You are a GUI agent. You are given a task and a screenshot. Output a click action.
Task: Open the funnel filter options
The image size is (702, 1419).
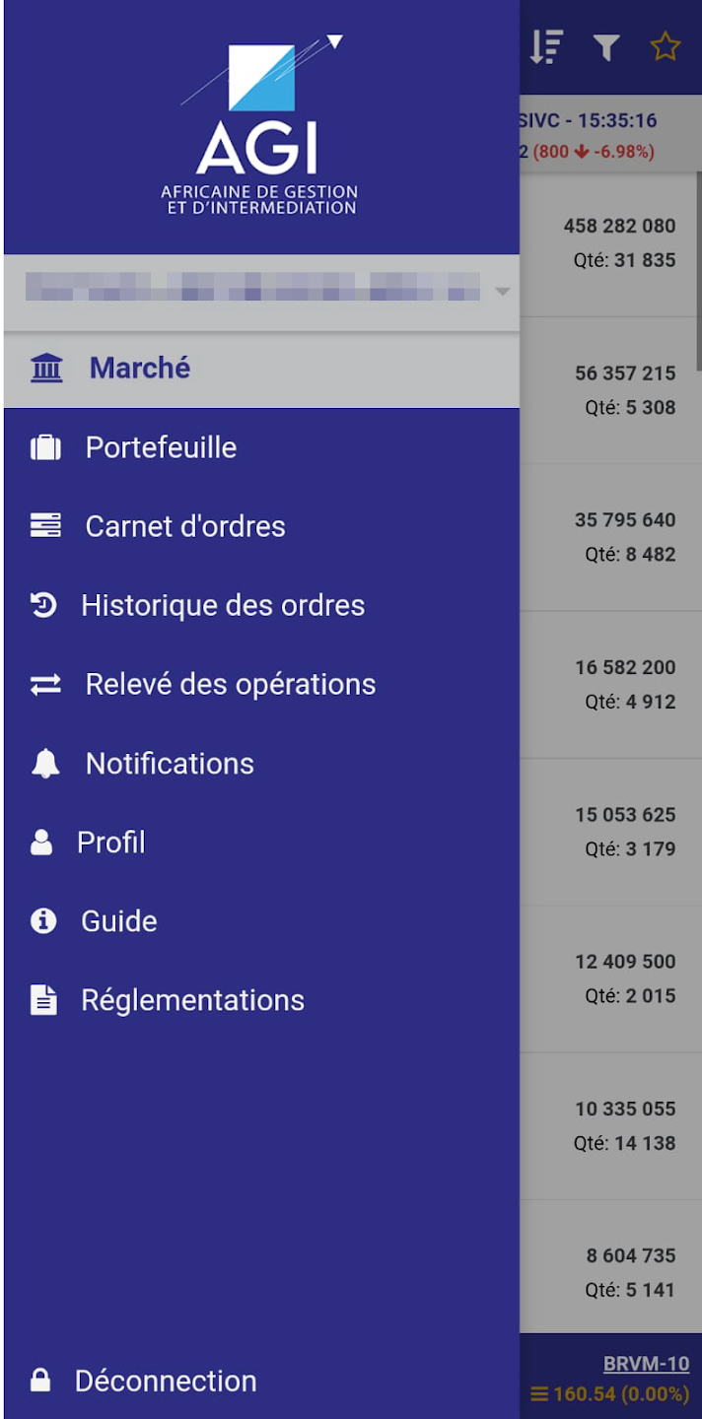pos(606,46)
